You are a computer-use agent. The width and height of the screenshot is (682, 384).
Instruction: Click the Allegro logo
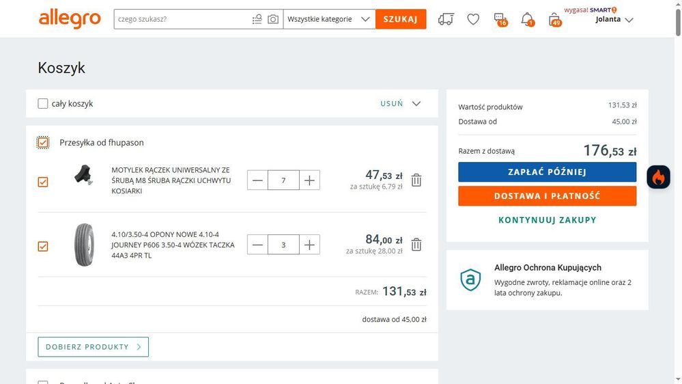pyautogui.click(x=70, y=19)
